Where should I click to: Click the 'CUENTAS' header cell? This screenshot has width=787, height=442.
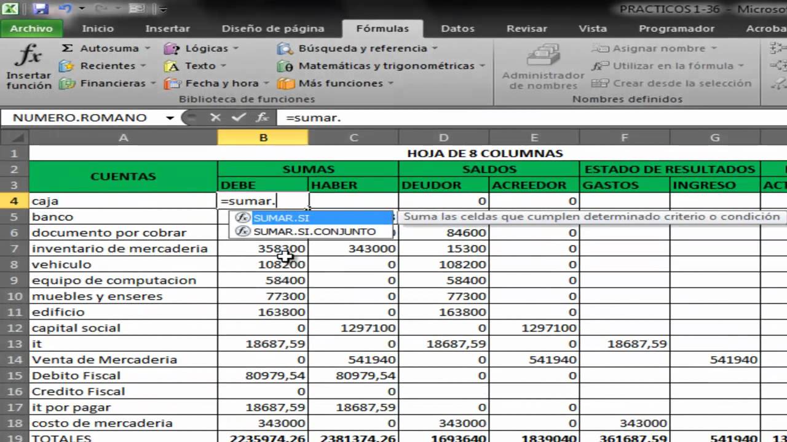click(x=123, y=177)
